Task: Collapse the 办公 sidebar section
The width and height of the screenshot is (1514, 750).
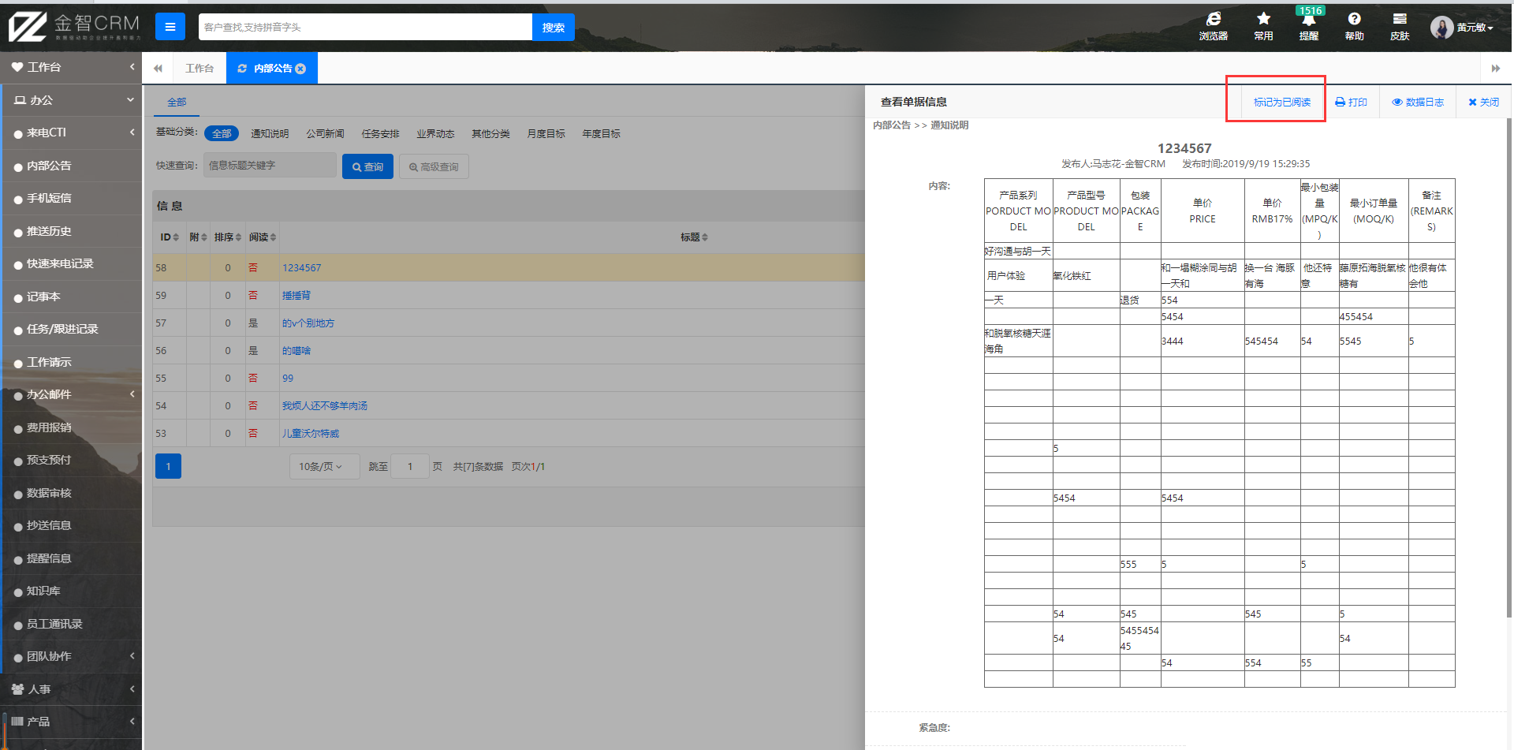Action: pyautogui.click(x=71, y=100)
